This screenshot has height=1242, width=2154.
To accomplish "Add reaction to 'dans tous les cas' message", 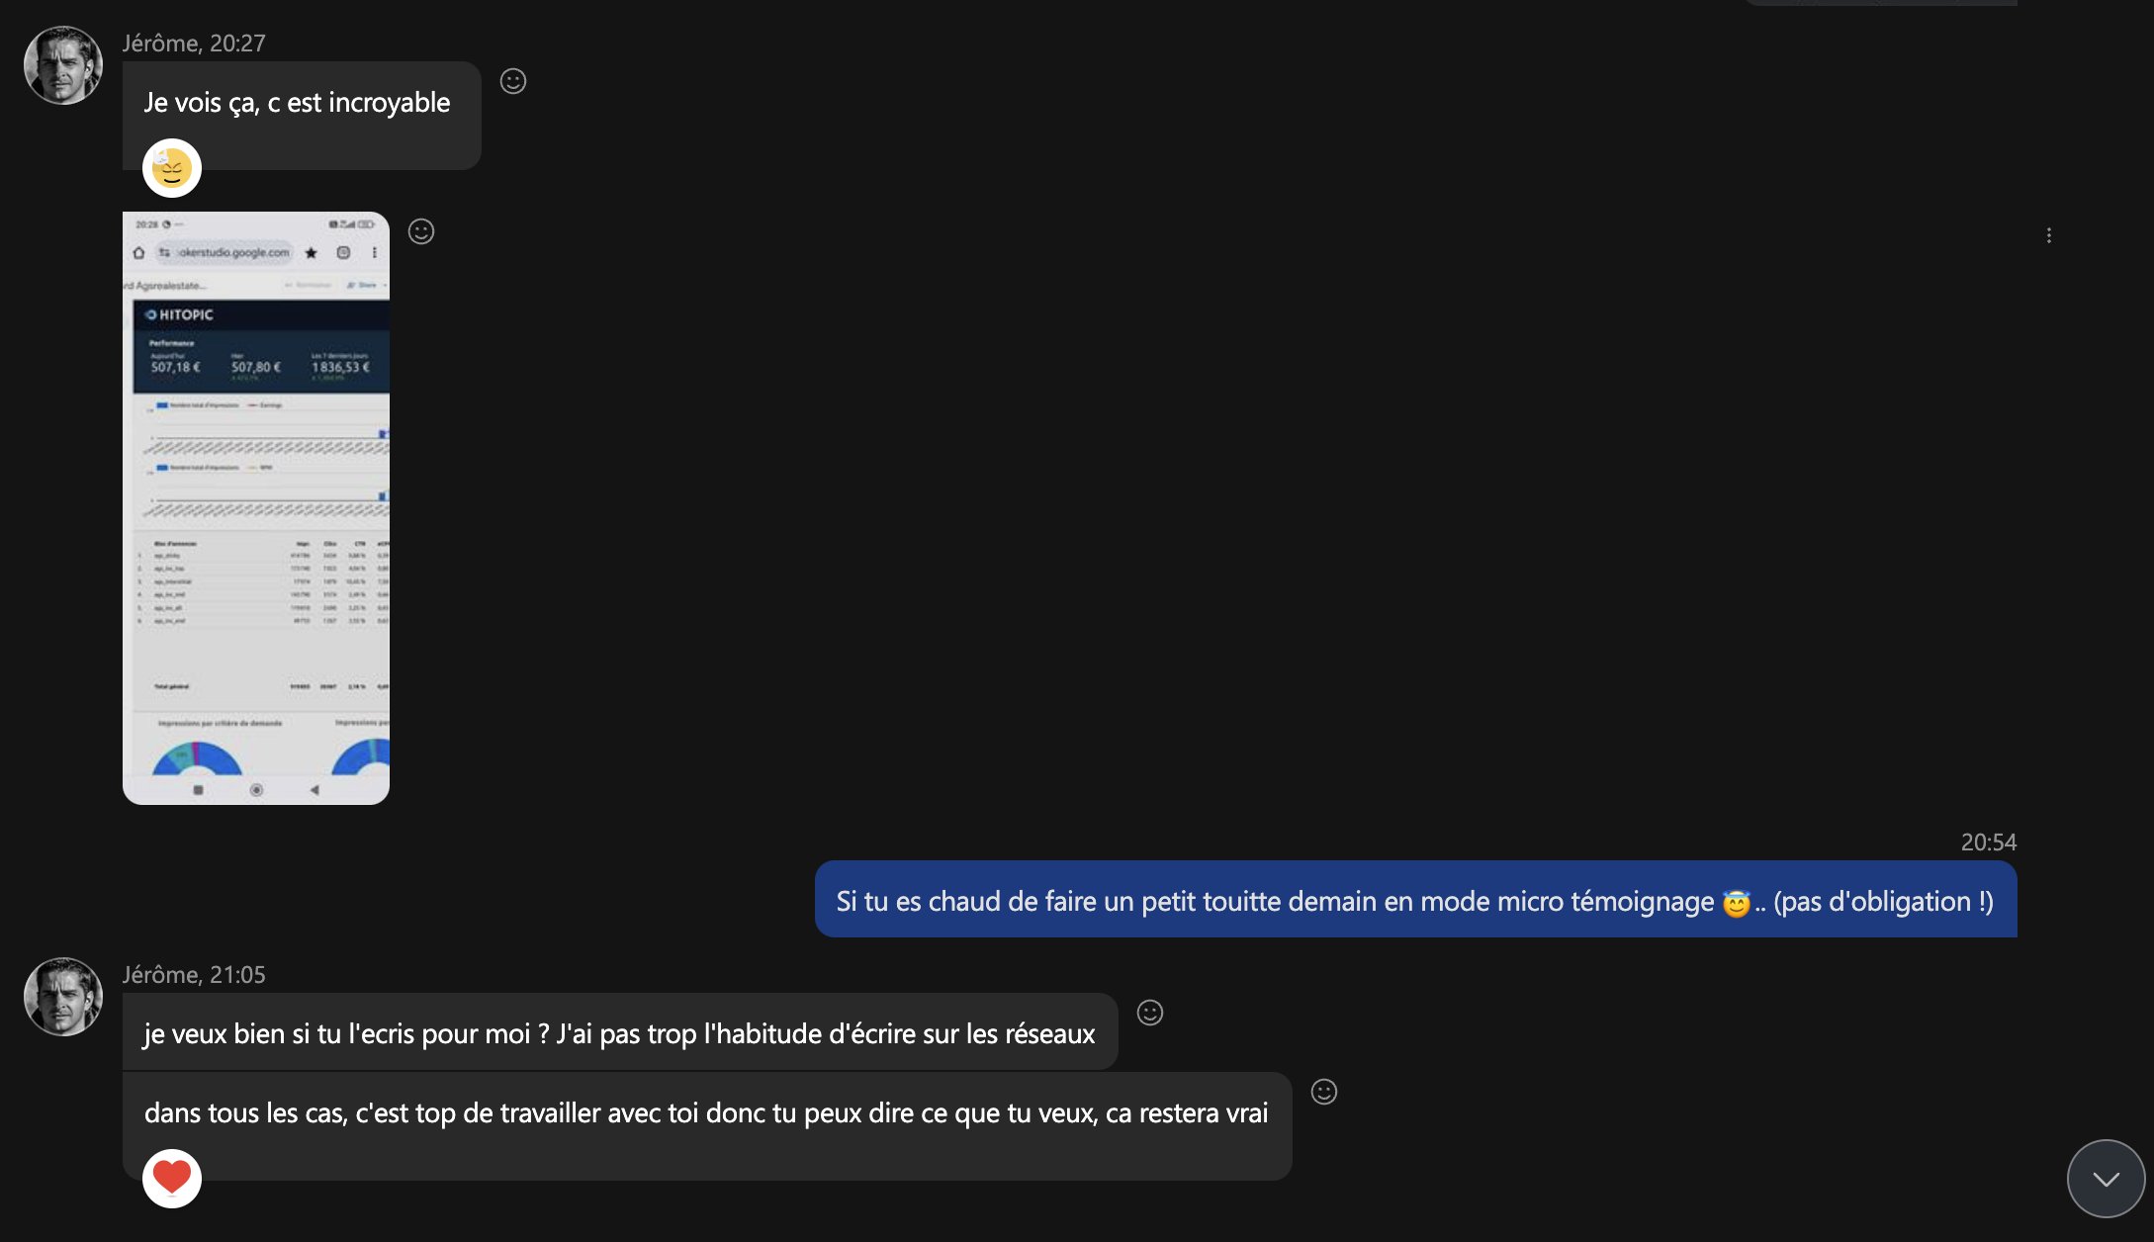I will [x=1323, y=1092].
